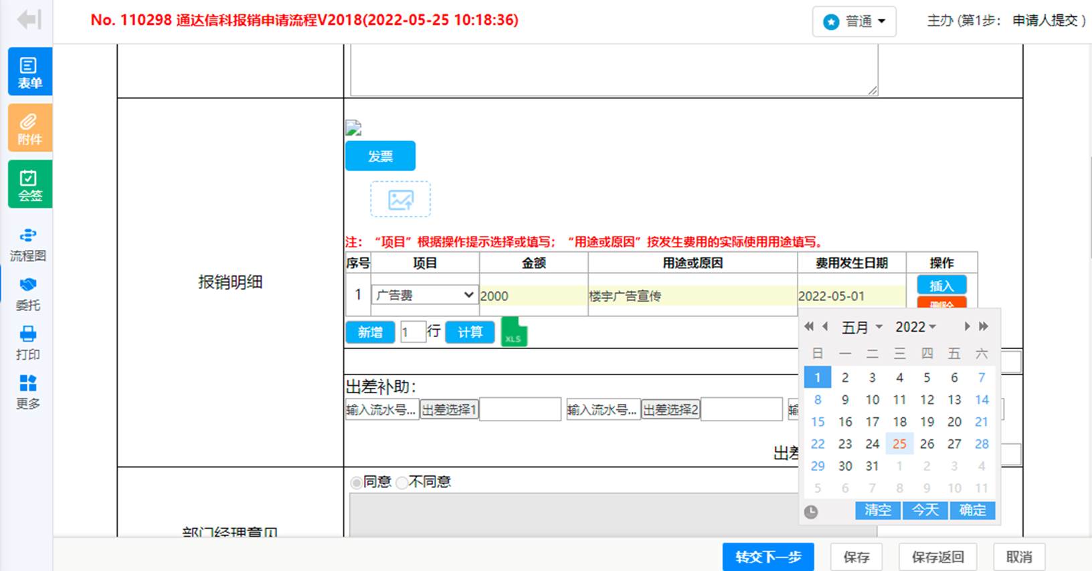Image resolution: width=1092 pixels, height=571 pixels.
Task: Click the input box after 出差选择1
Action: [x=520, y=409]
